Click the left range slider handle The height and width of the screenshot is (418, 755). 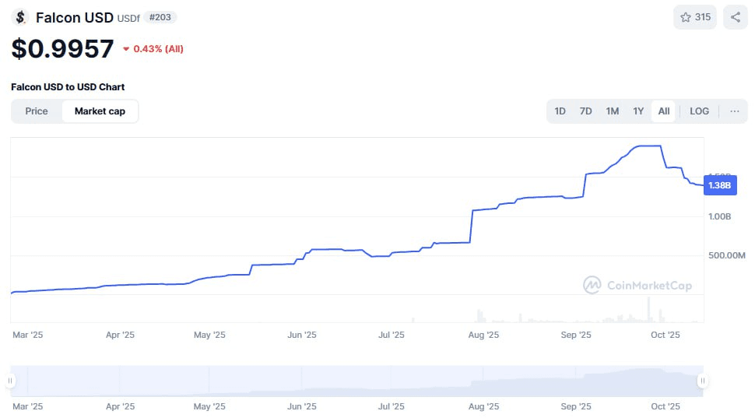(x=11, y=381)
